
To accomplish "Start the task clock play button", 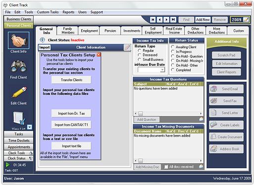I will click(x=7, y=165).
